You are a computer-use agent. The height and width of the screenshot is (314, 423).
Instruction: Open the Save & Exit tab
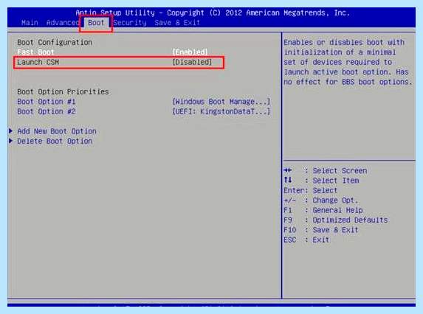(177, 23)
